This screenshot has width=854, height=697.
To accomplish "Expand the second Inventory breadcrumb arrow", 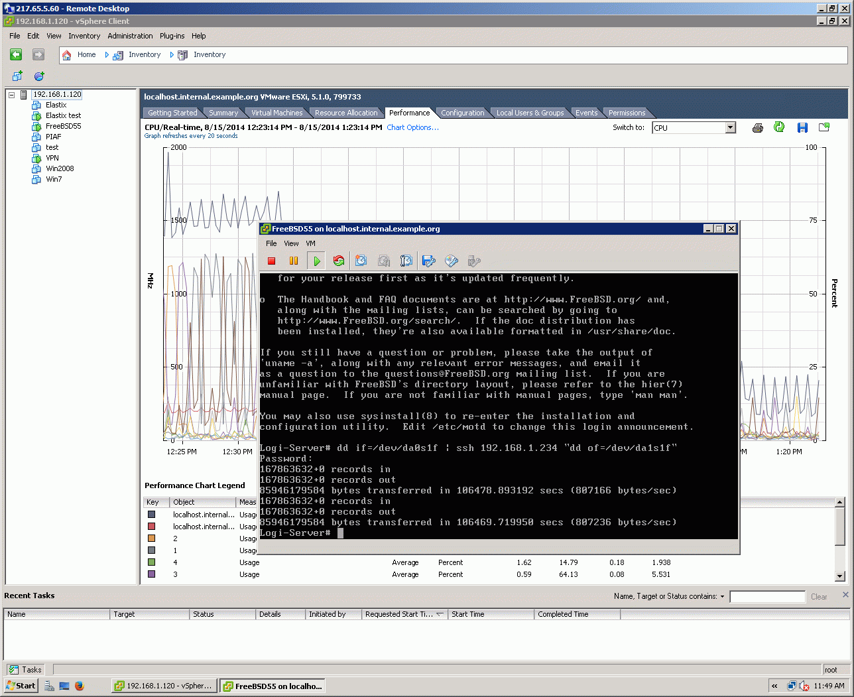I will point(172,55).
